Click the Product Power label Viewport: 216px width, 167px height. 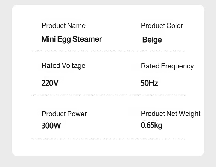(64, 114)
